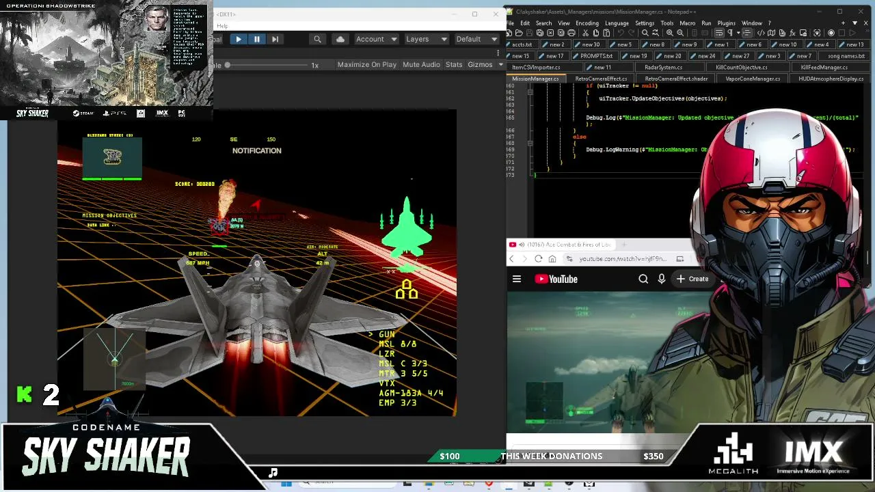Toggle Gizmos in the Game view
Screen dimensions: 875x492
480,65
